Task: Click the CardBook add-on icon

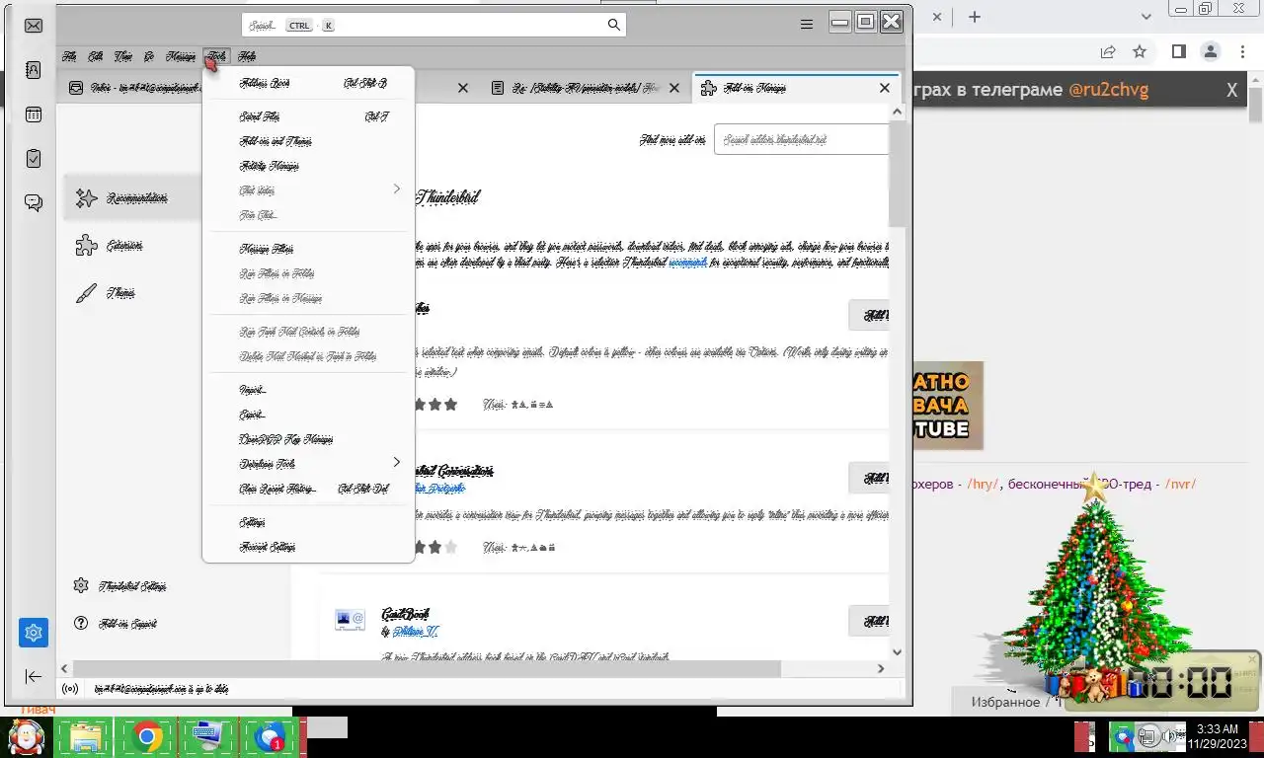Action: (x=350, y=620)
